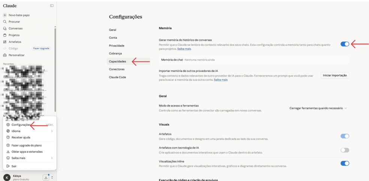Click the Personalizar briefcase icon
369x181 pixels.
(5, 55)
